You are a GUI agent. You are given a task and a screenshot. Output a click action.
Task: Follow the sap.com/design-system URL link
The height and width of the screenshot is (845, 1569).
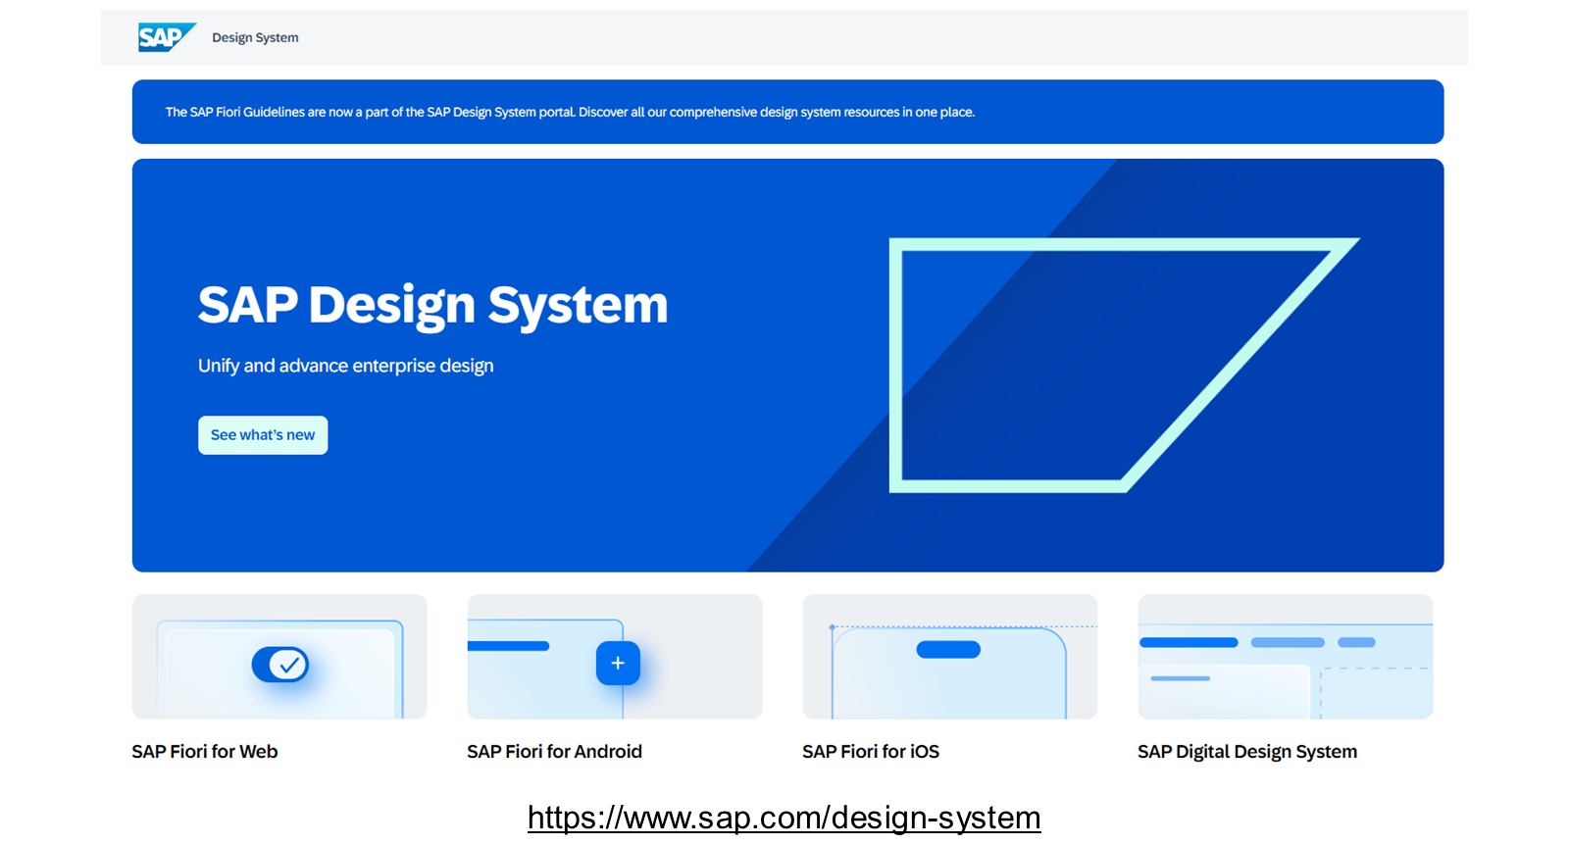784,818
